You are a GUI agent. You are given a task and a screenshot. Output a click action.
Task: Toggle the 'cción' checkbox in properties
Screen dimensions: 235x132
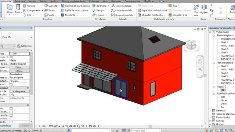(11, 122)
